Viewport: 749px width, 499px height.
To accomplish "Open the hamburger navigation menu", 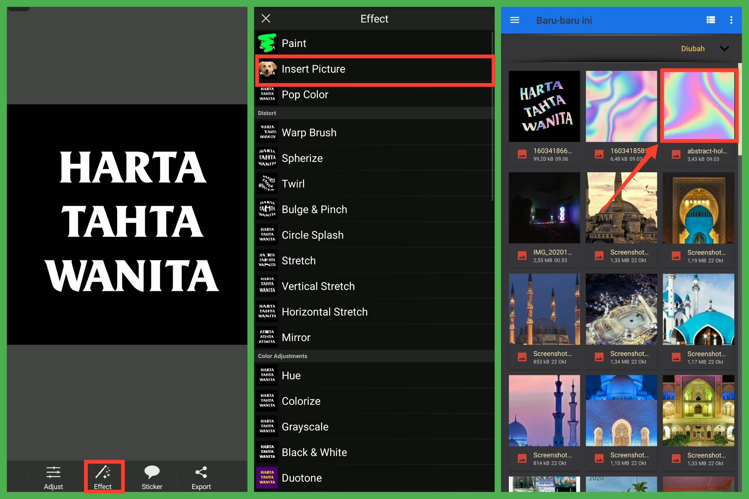I will click(515, 20).
